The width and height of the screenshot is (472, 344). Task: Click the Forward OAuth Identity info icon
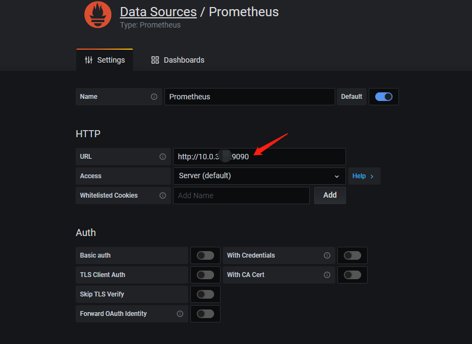180,314
